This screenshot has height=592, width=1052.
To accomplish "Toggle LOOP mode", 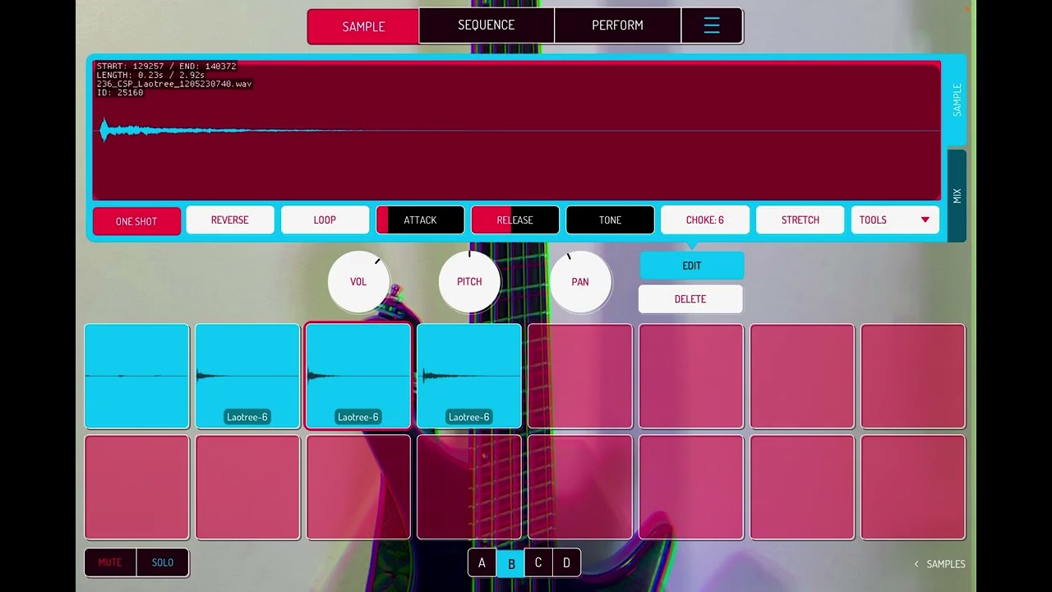I will (x=325, y=220).
